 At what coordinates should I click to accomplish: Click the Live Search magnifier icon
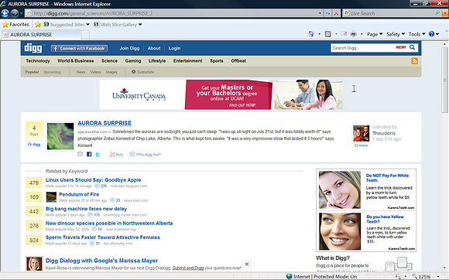click(437, 13)
